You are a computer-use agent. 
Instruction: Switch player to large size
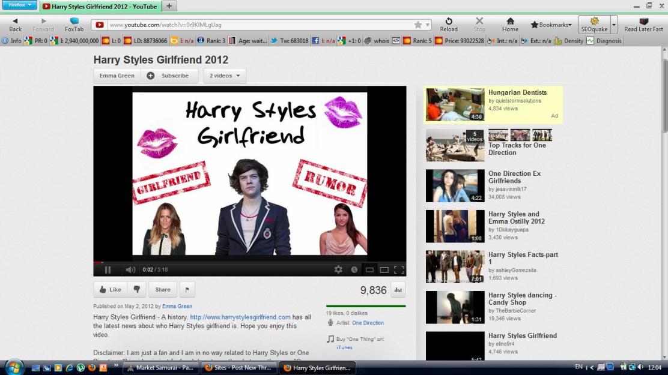384,269
